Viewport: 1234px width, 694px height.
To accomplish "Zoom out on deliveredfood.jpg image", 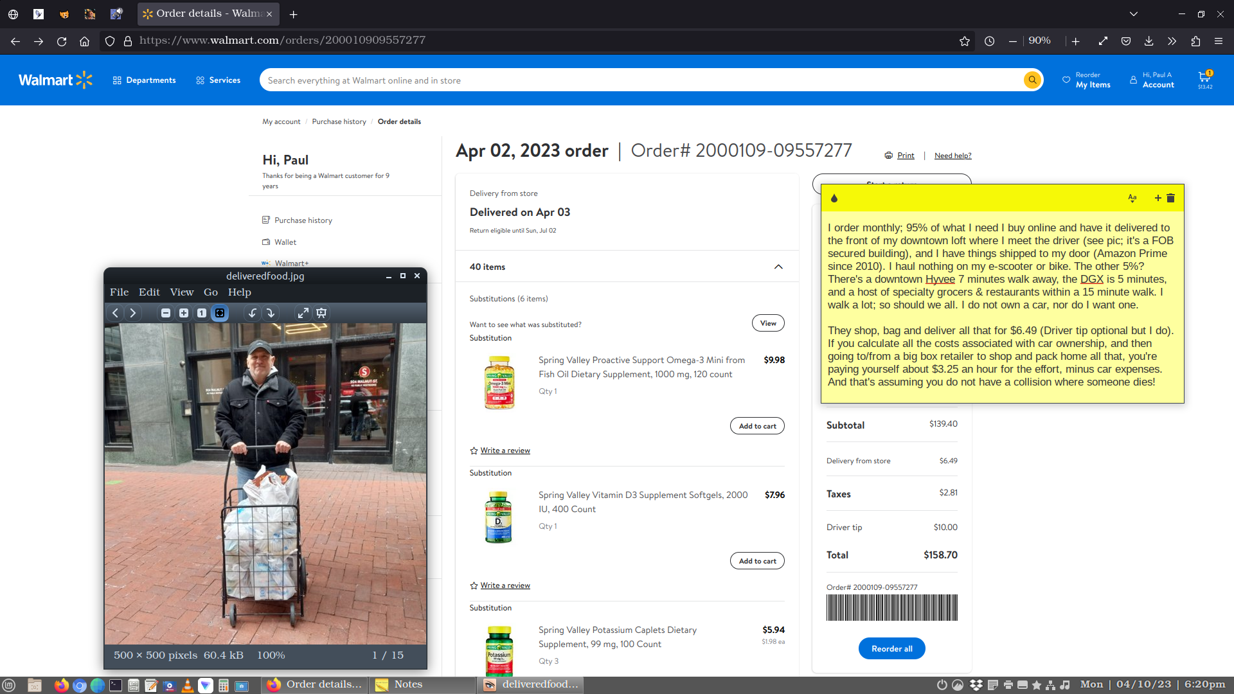I will click(166, 313).
